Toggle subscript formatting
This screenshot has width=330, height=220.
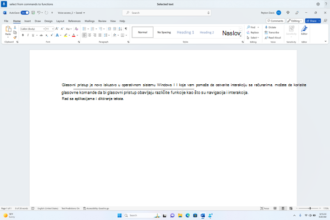46,35
